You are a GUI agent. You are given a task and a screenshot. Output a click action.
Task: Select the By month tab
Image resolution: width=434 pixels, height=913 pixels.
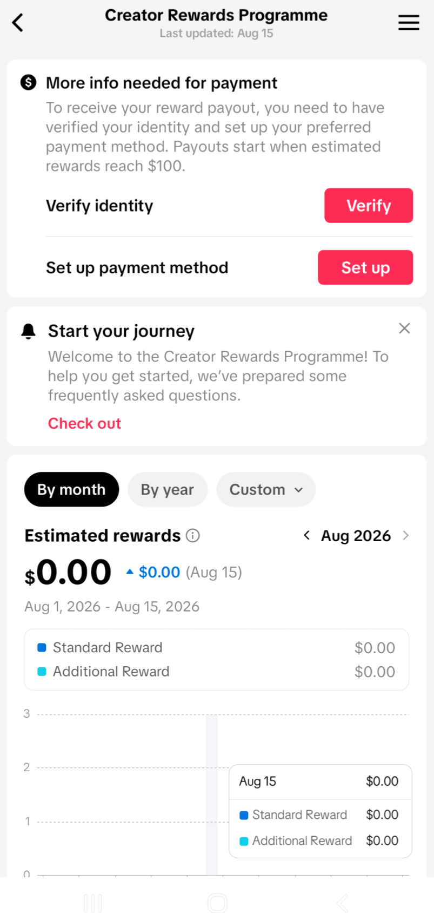point(71,489)
